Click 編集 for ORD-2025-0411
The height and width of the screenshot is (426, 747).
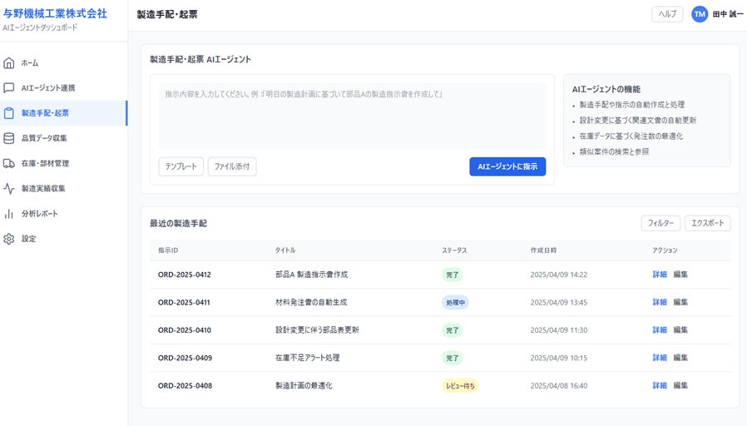(x=680, y=302)
